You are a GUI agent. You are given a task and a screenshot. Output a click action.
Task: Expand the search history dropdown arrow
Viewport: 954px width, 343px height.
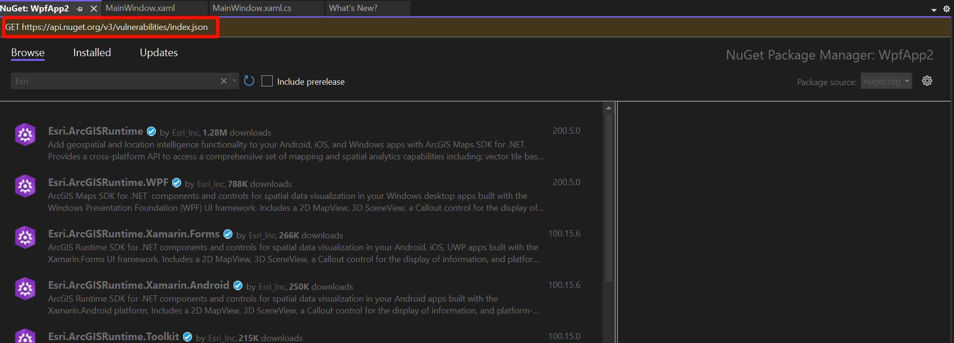[x=234, y=81]
